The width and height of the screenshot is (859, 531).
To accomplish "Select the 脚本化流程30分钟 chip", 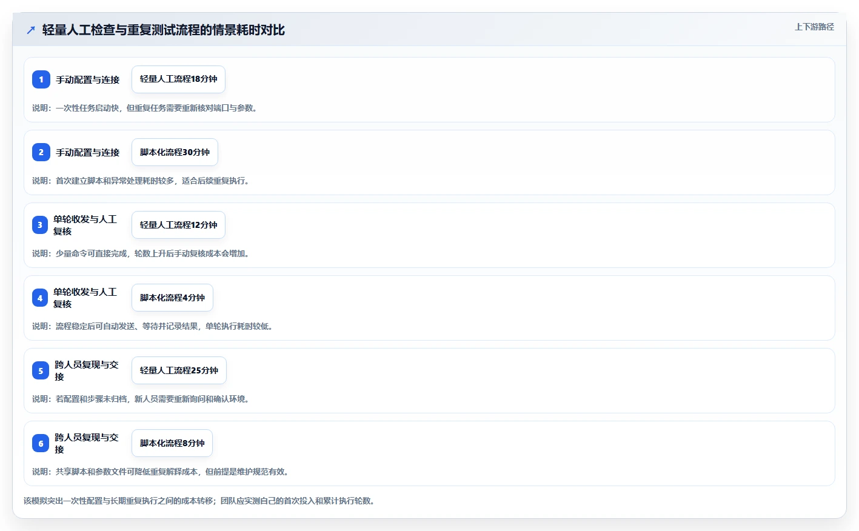I will (x=175, y=152).
